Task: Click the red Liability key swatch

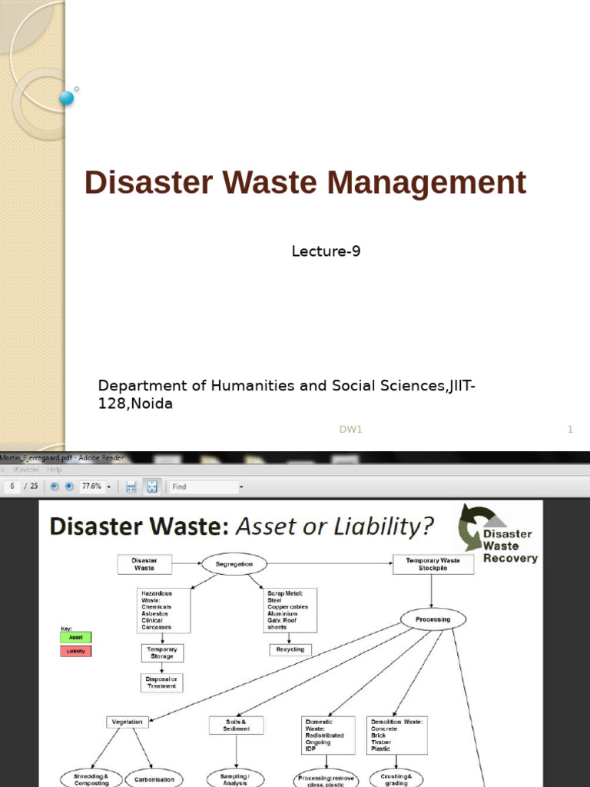Action: pos(76,651)
